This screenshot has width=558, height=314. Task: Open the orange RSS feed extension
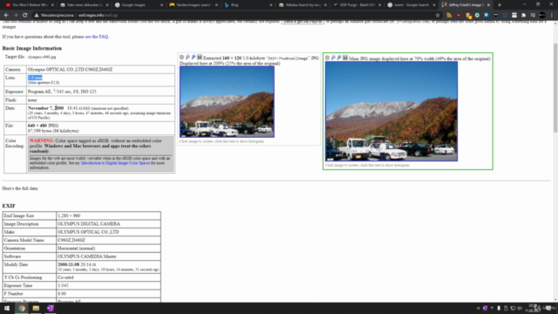pyautogui.click(x=449, y=16)
